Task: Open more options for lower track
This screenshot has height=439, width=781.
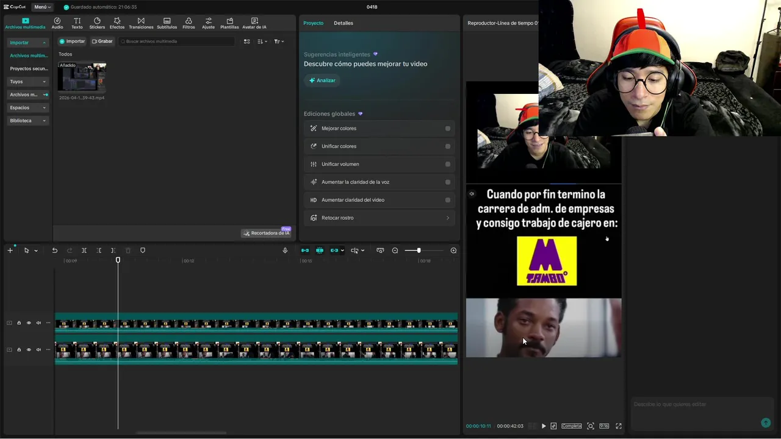Action: point(48,350)
